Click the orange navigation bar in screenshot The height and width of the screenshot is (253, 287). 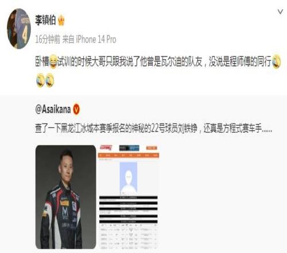pos(129,155)
